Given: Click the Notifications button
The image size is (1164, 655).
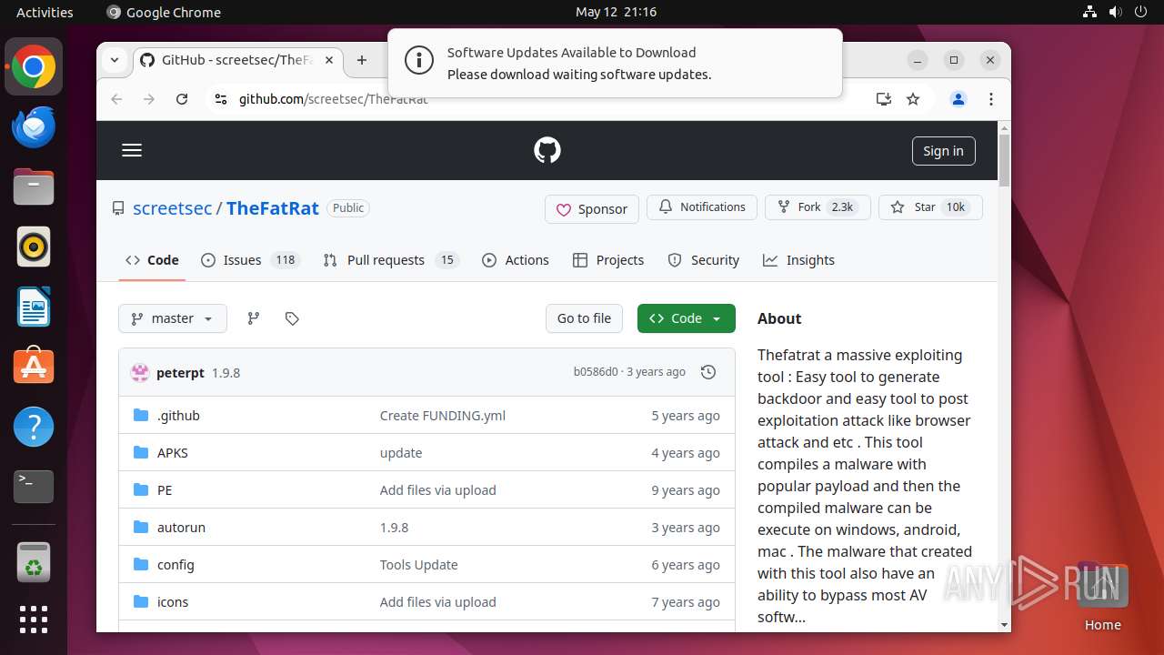Looking at the screenshot, I should click(702, 207).
